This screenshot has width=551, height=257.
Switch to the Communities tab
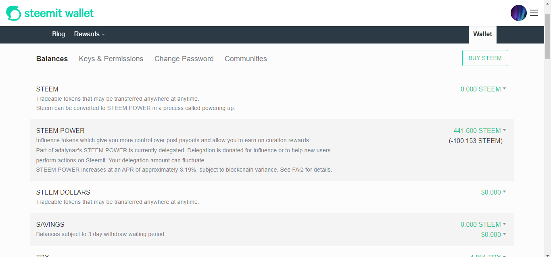246,59
